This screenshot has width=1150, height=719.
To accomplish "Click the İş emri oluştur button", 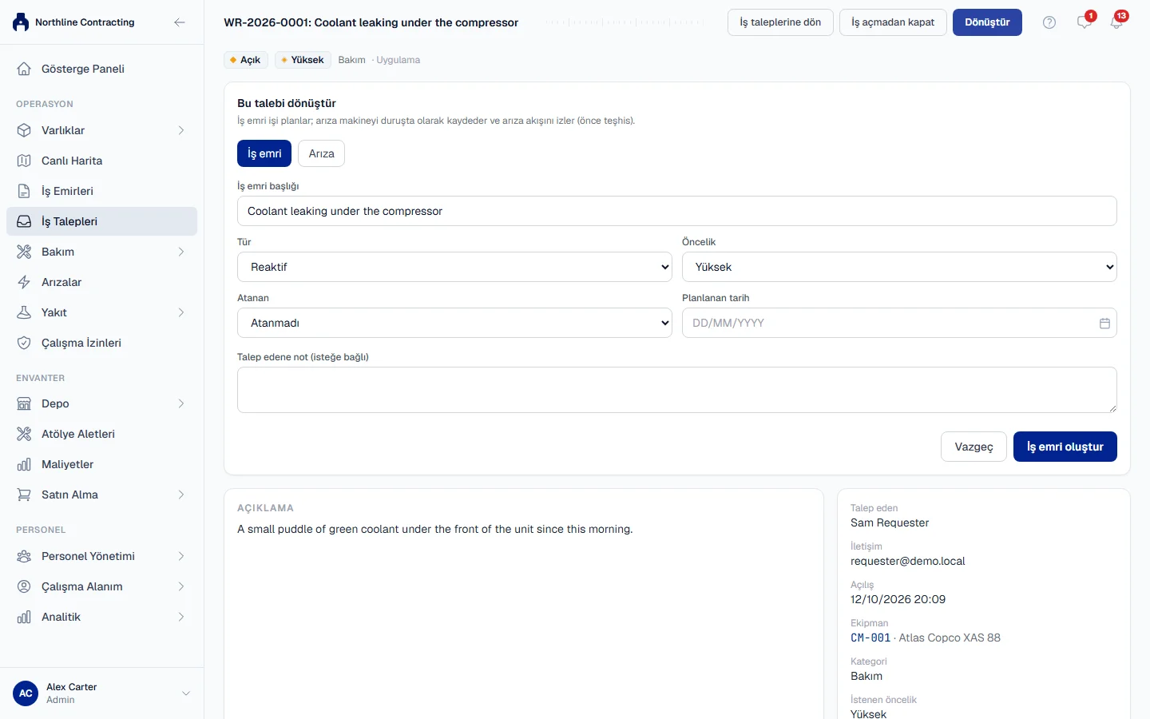I will [x=1065, y=447].
